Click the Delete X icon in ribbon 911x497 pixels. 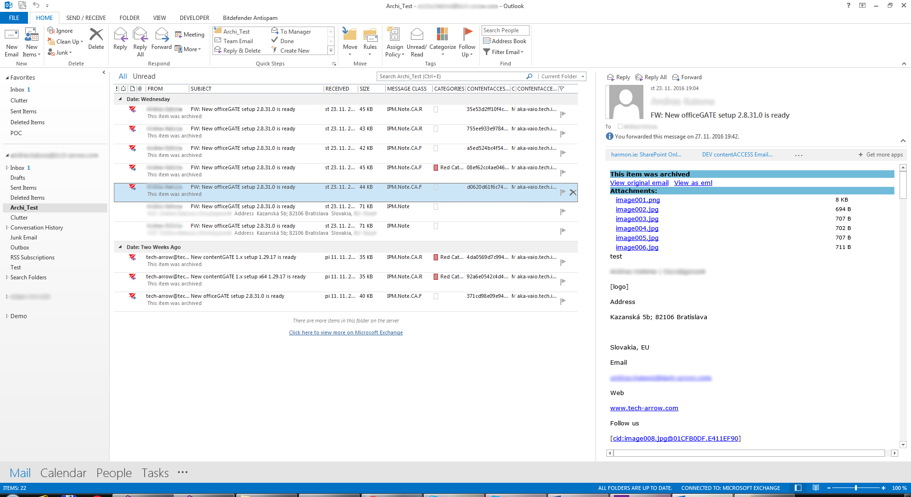coord(96,34)
